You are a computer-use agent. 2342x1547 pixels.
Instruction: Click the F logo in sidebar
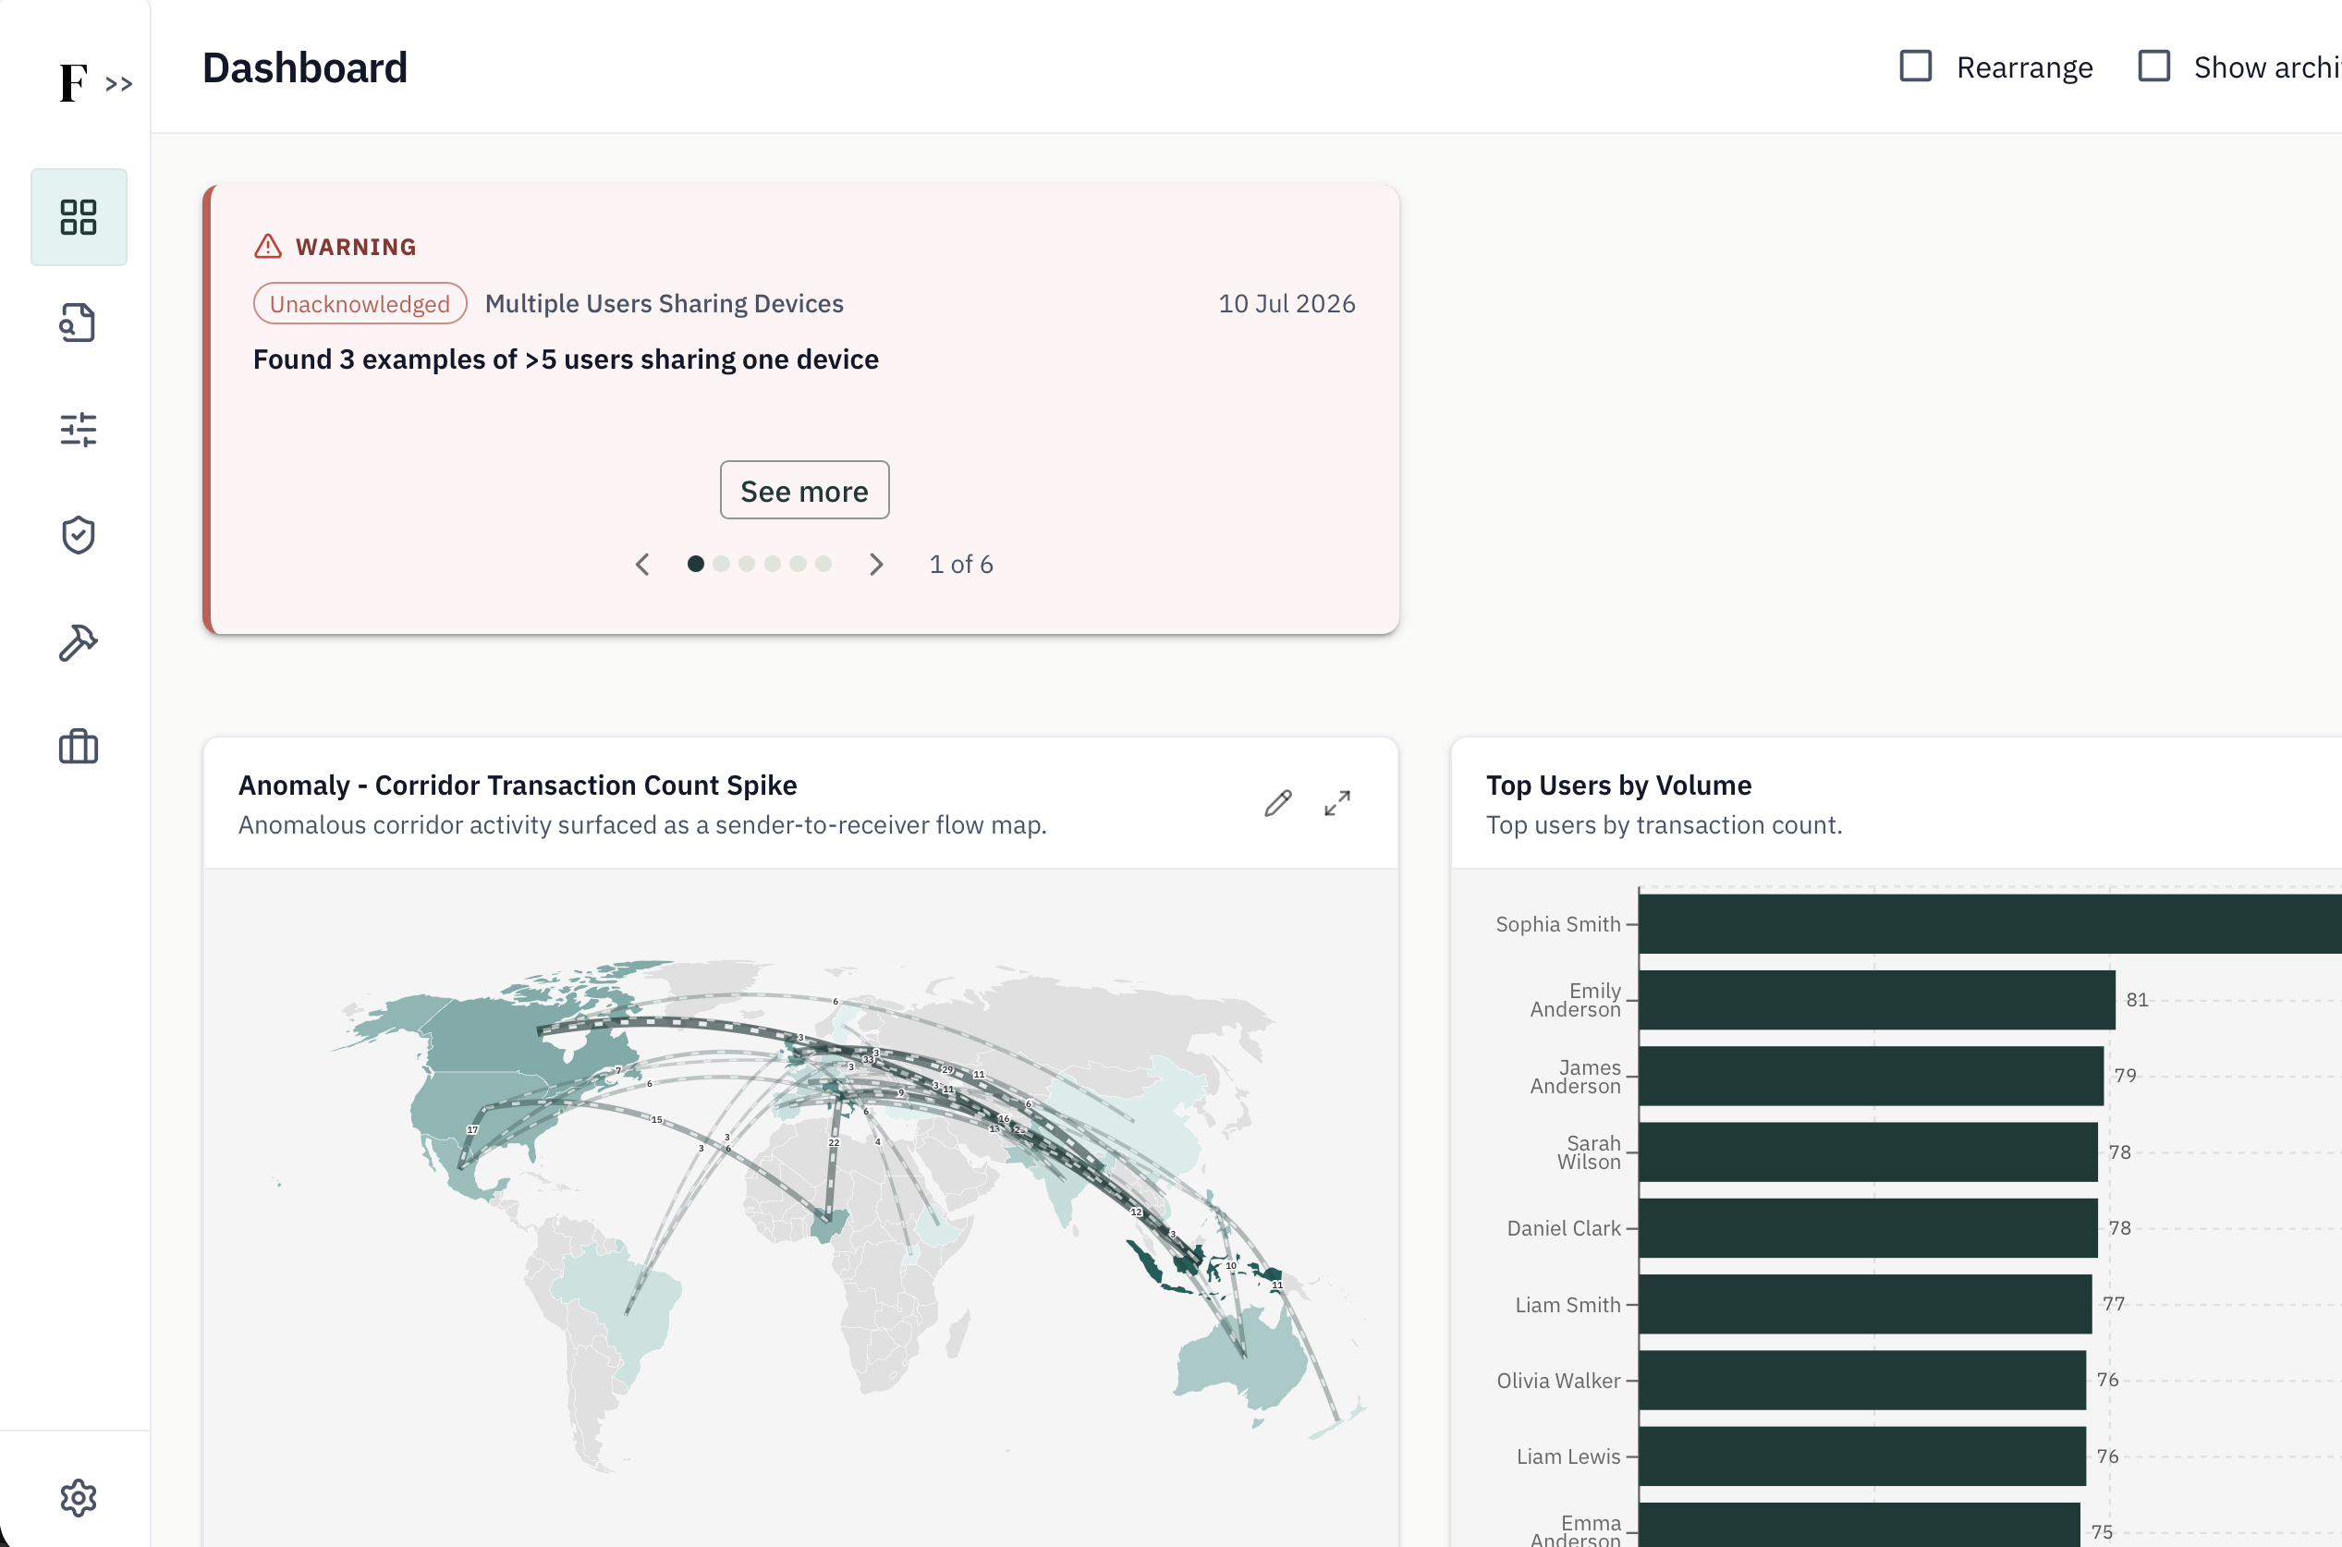coord(73,83)
